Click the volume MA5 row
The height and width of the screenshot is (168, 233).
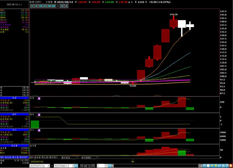tap(14, 150)
